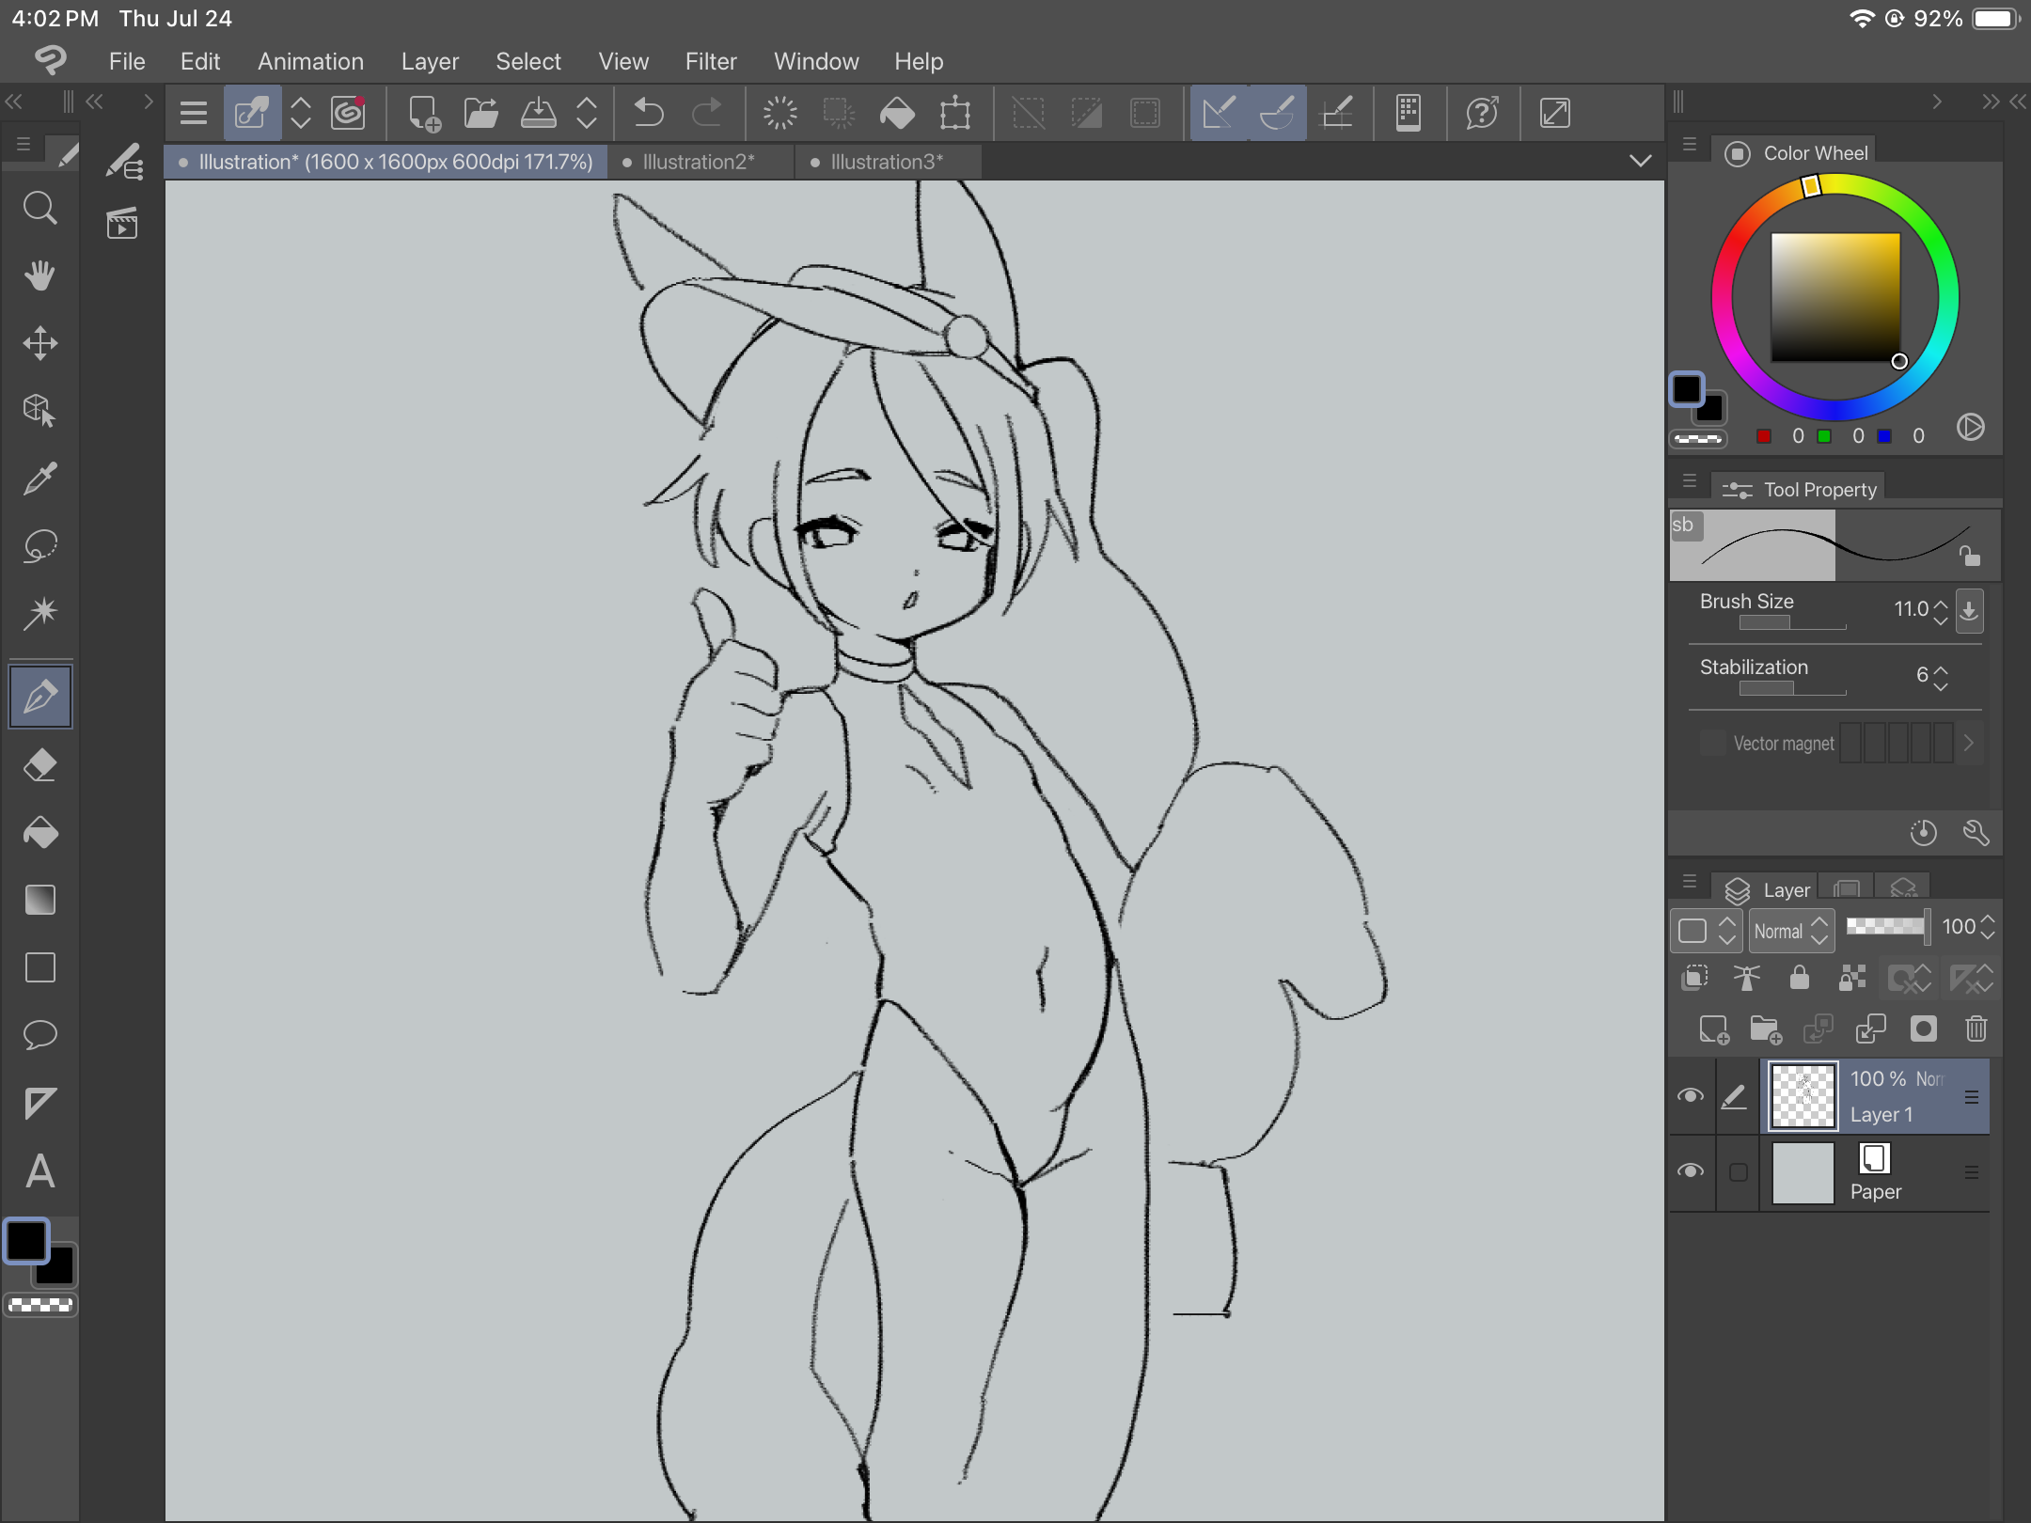Select the Auto select magic wand tool
Image resolution: width=2031 pixels, height=1523 pixels.
pyautogui.click(x=39, y=614)
